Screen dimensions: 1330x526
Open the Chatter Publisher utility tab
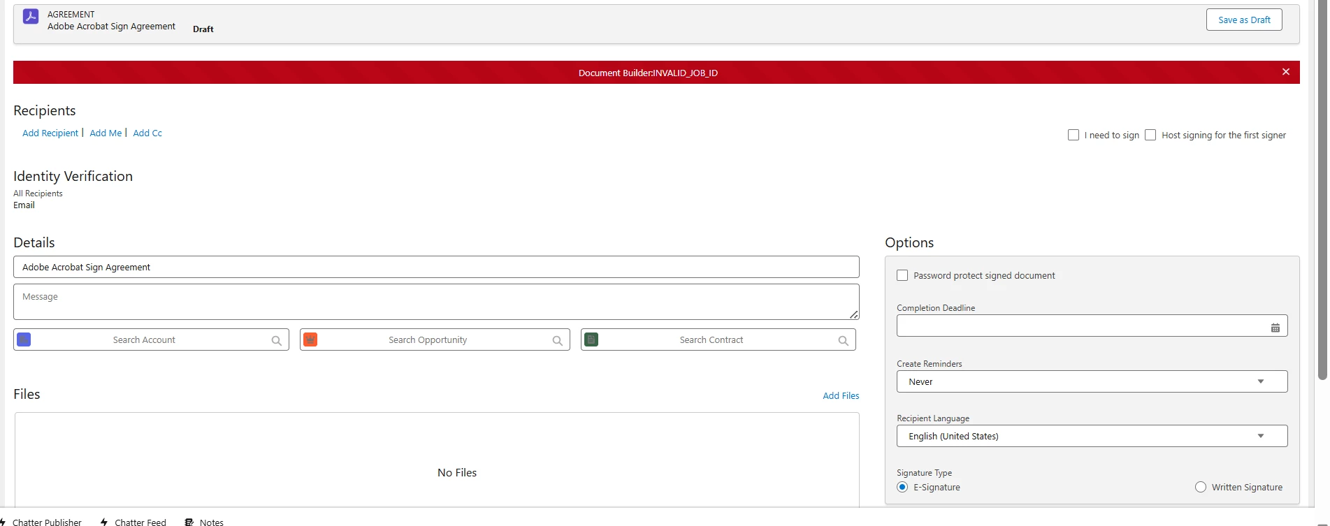(x=41, y=522)
